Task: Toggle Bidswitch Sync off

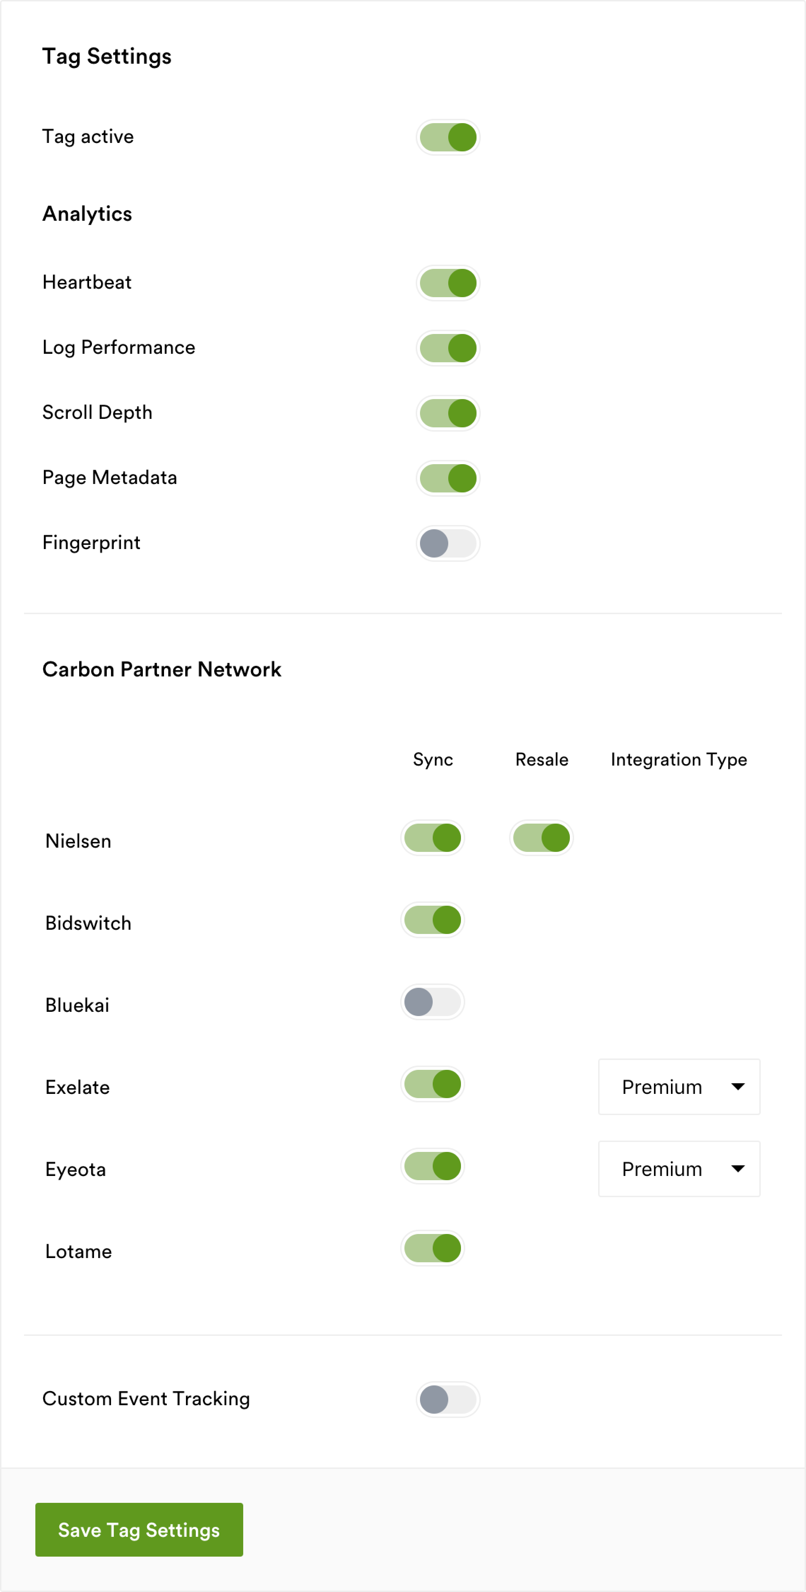Action: click(432, 919)
